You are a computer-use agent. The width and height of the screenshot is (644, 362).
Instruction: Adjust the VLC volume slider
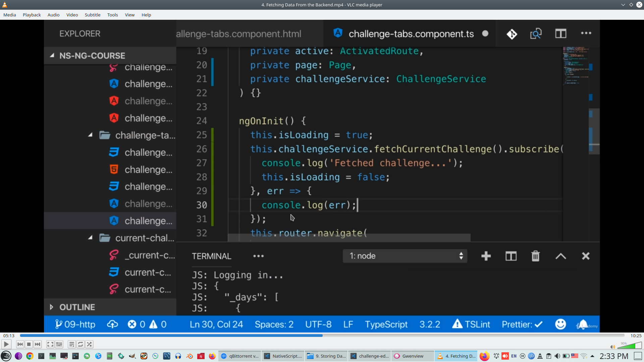(x=630, y=346)
